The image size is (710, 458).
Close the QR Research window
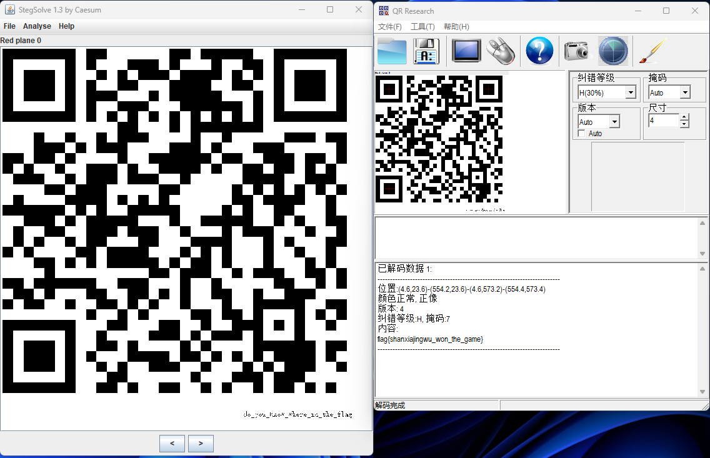695,11
